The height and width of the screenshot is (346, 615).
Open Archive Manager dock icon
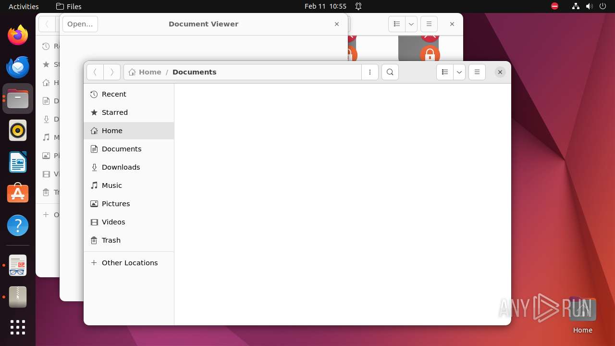click(x=18, y=297)
